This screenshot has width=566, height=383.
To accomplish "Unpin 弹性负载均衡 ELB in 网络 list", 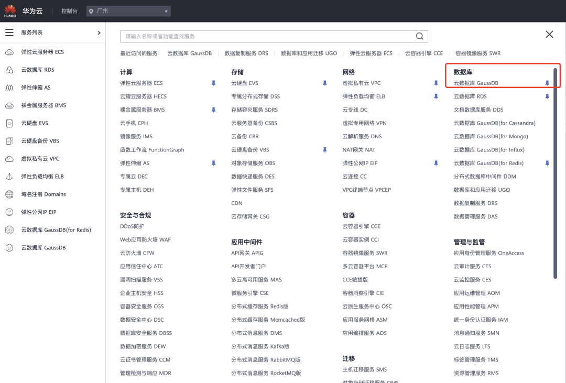I will [x=436, y=96].
